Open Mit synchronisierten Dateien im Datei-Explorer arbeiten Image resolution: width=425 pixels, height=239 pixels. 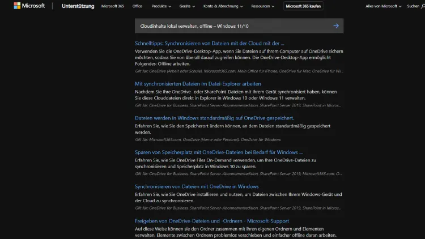click(198, 84)
